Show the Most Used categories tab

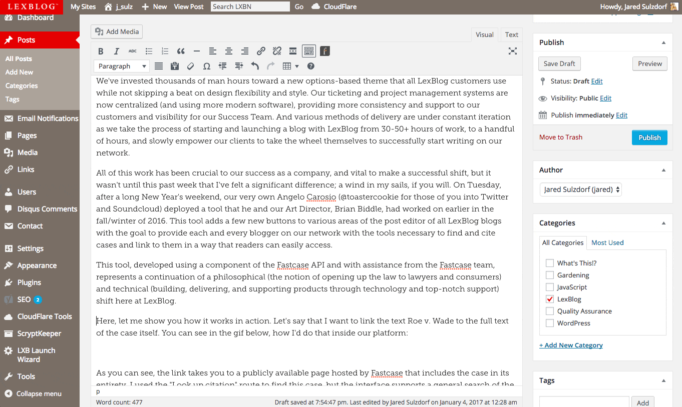(x=607, y=242)
